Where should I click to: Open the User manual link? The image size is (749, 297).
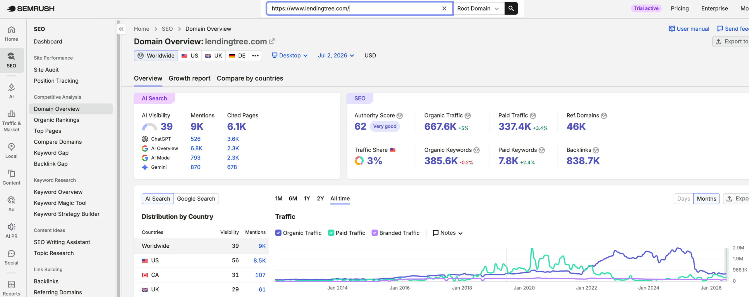[x=689, y=29]
